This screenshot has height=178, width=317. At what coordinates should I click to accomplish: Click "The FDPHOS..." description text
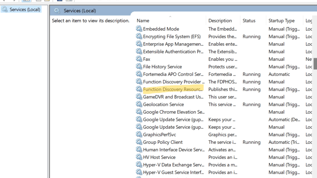click(223, 82)
